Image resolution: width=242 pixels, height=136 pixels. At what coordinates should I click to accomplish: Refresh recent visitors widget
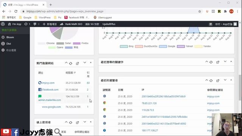pyautogui.click(x=211, y=80)
